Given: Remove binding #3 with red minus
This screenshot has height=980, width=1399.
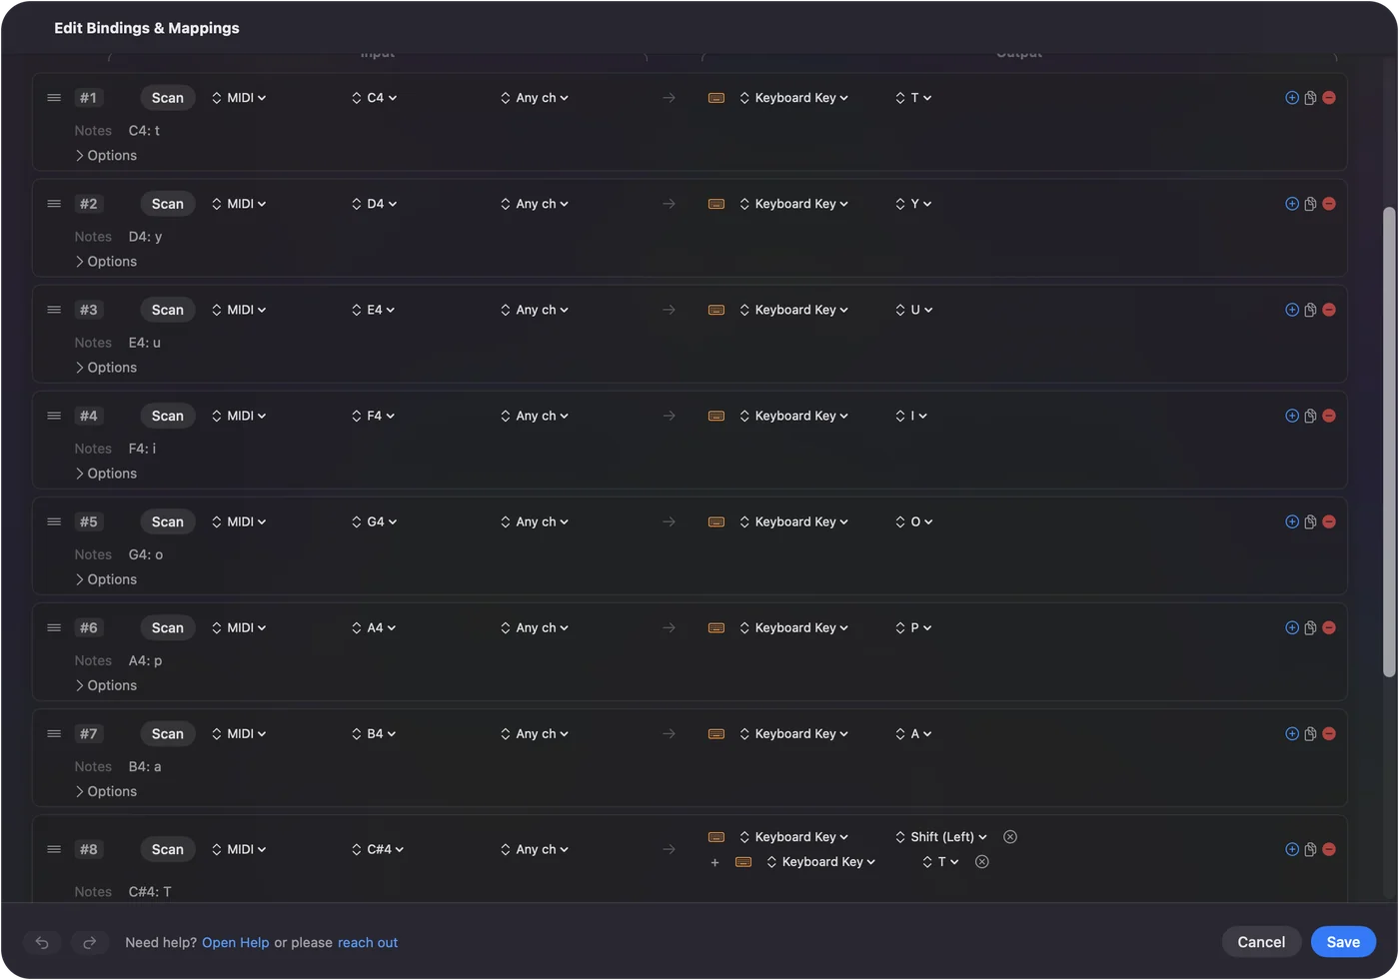Looking at the screenshot, I should (x=1329, y=310).
